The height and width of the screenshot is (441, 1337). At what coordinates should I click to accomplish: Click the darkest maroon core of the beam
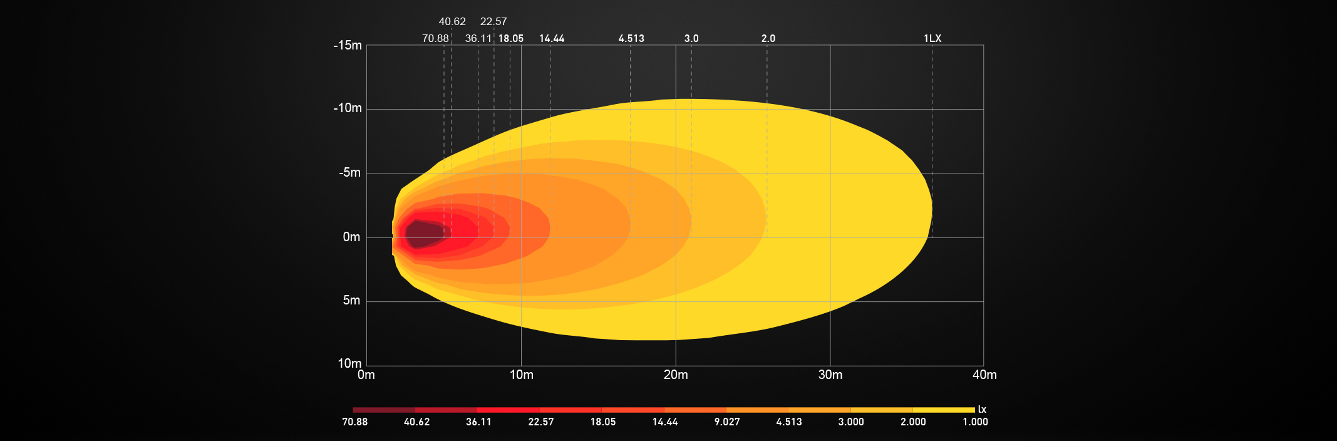pyautogui.click(x=425, y=234)
